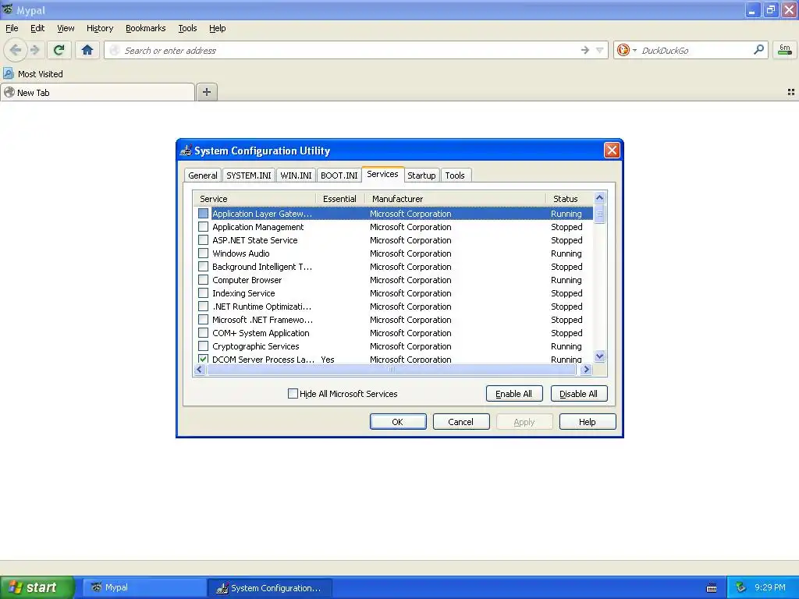Open the address bar history dropdown arrow

(600, 50)
